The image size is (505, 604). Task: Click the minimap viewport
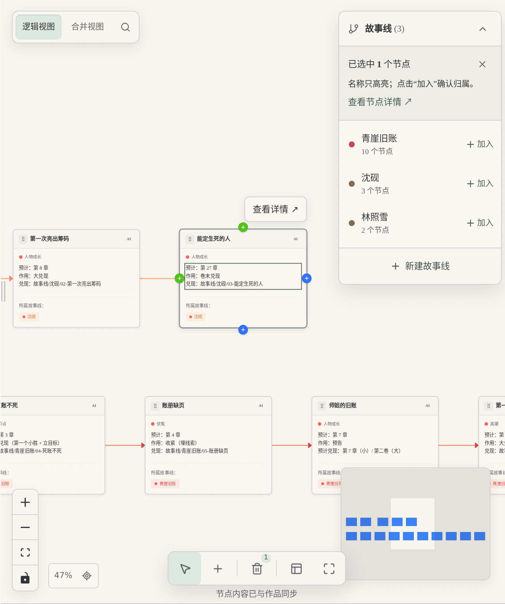pyautogui.click(x=412, y=524)
